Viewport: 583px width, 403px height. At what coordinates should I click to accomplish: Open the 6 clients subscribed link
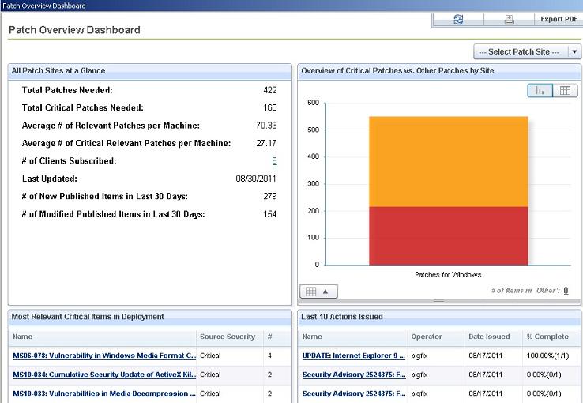point(274,161)
